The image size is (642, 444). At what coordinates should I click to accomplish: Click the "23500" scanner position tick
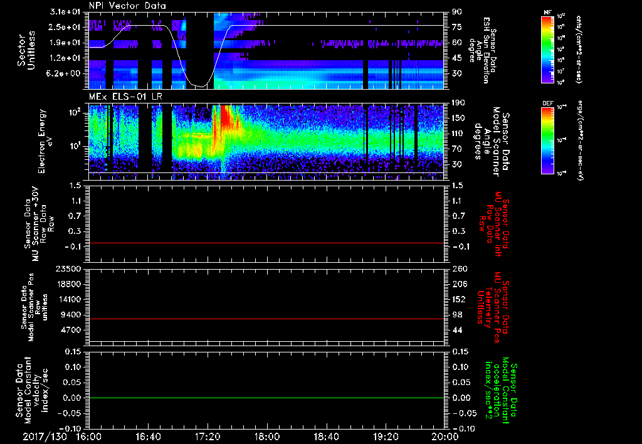(69, 268)
